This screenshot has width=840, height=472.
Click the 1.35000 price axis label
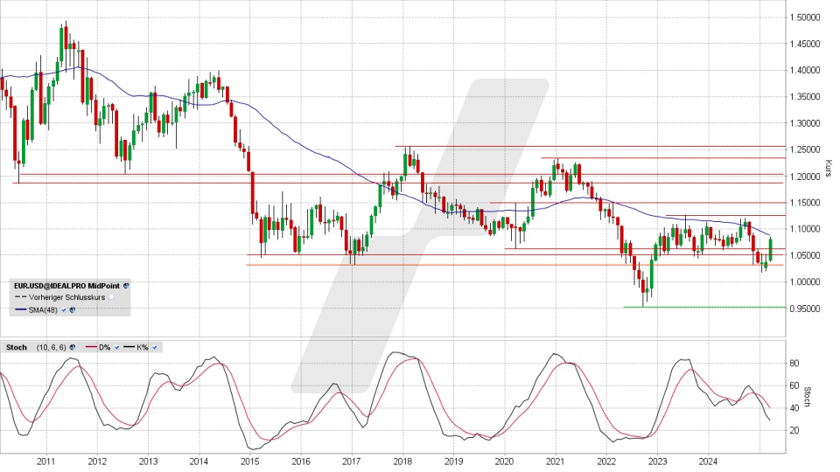pyautogui.click(x=805, y=97)
